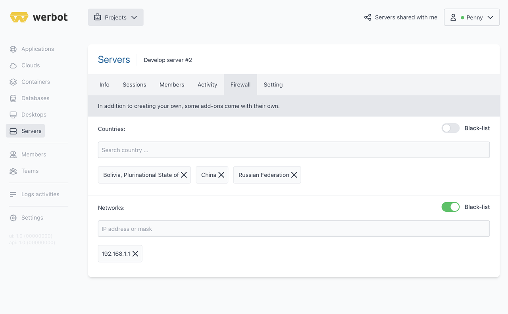The width and height of the screenshot is (508, 314).
Task: Click the werbot logo
Action: (39, 17)
